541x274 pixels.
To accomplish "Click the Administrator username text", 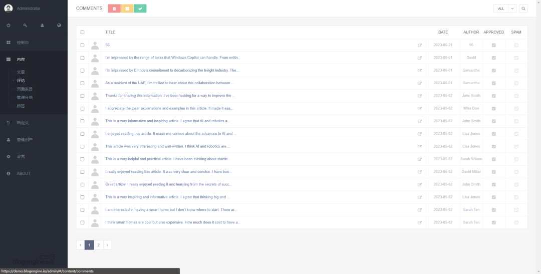I will click(29, 9).
